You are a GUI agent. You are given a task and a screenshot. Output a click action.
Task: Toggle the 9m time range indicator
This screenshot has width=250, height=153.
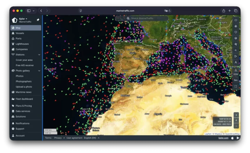(236, 80)
